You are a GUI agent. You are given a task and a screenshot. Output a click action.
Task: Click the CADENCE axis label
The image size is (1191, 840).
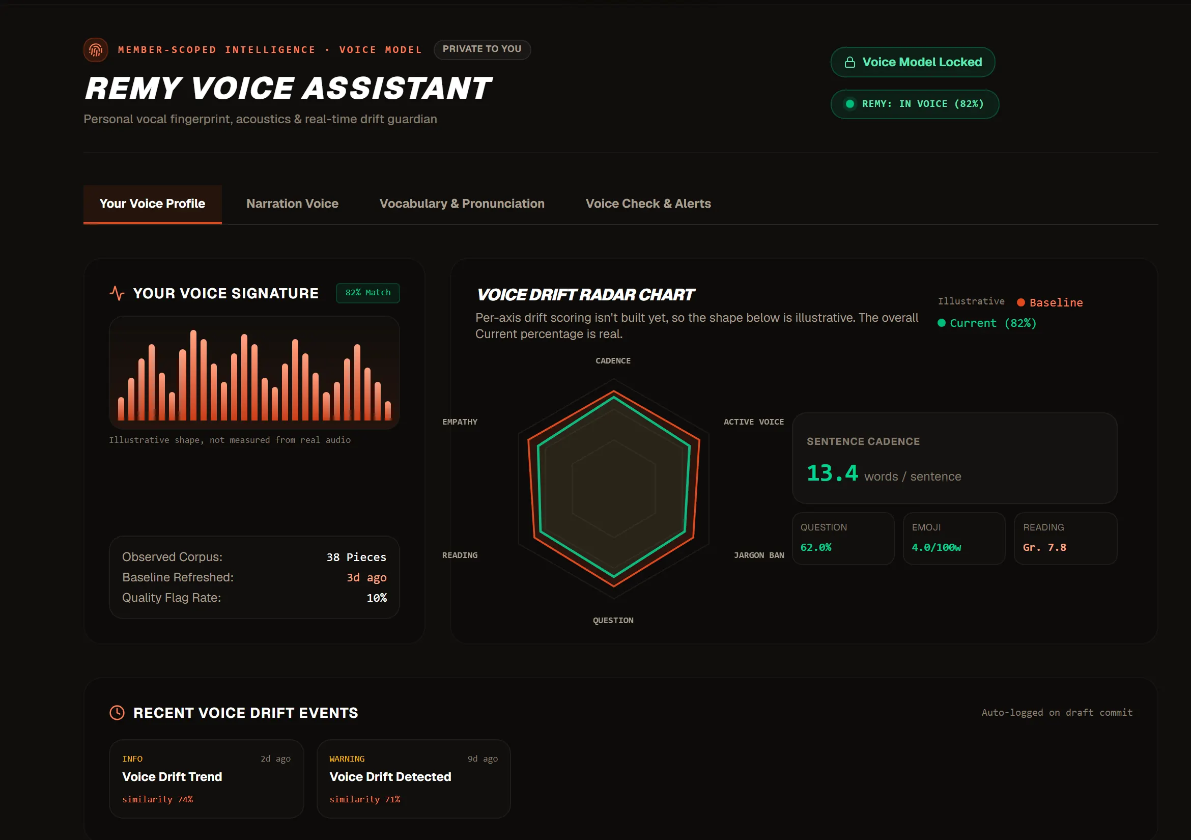[613, 360]
